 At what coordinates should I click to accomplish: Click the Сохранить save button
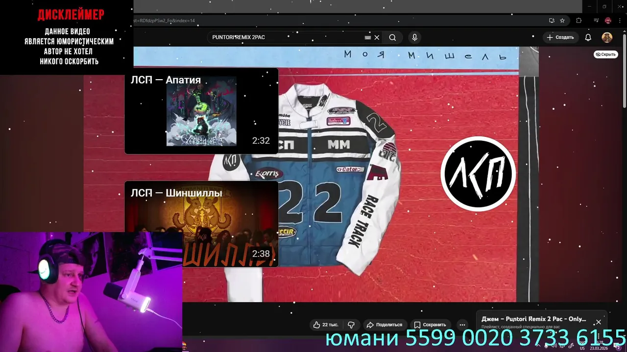[430, 325]
